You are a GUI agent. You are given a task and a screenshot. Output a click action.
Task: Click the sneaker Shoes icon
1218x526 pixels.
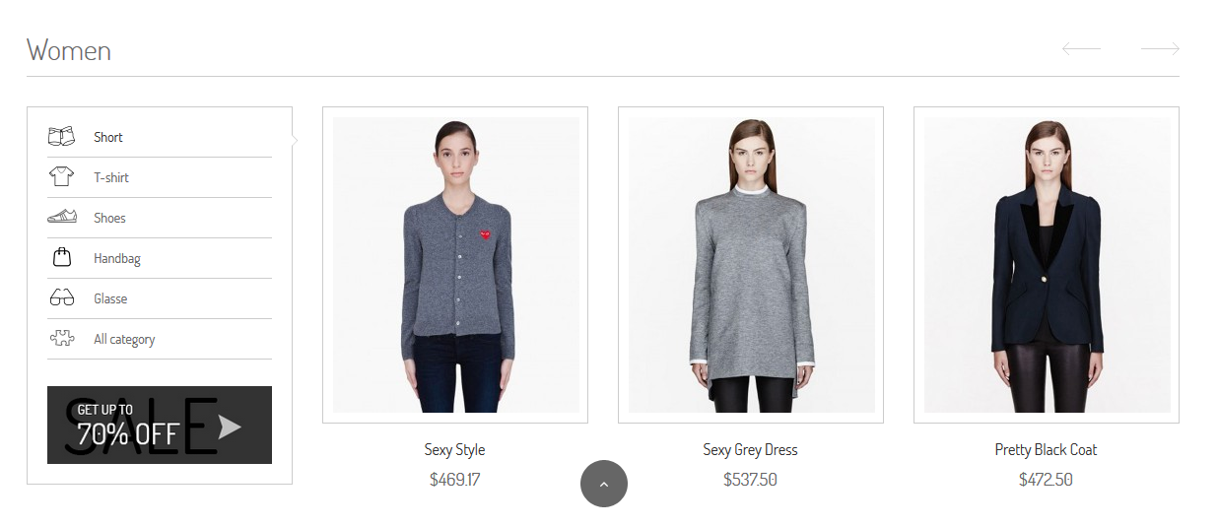coord(61,217)
